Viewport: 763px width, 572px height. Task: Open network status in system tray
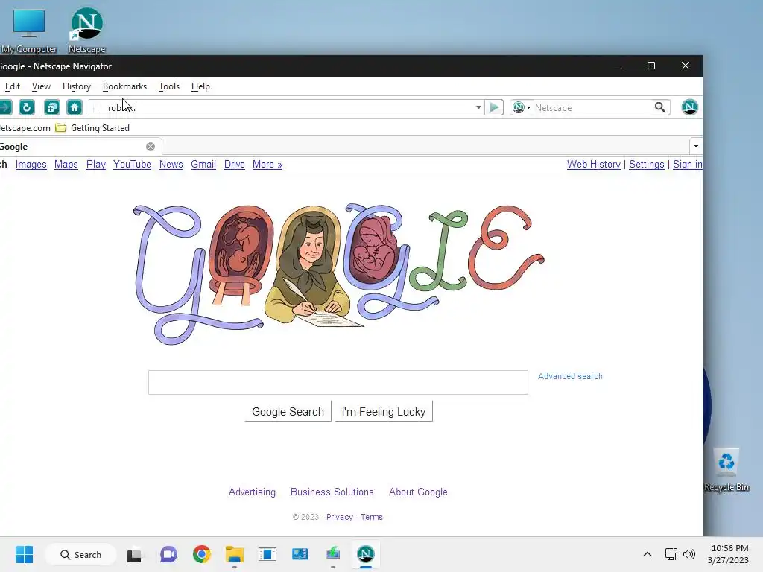[671, 554]
